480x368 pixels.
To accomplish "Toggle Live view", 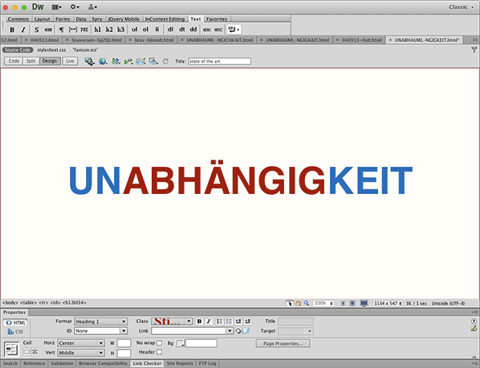I will tap(70, 61).
